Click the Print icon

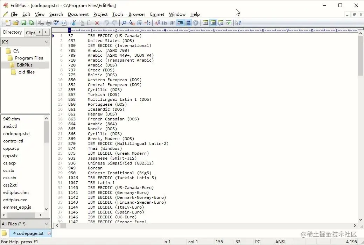click(49, 23)
